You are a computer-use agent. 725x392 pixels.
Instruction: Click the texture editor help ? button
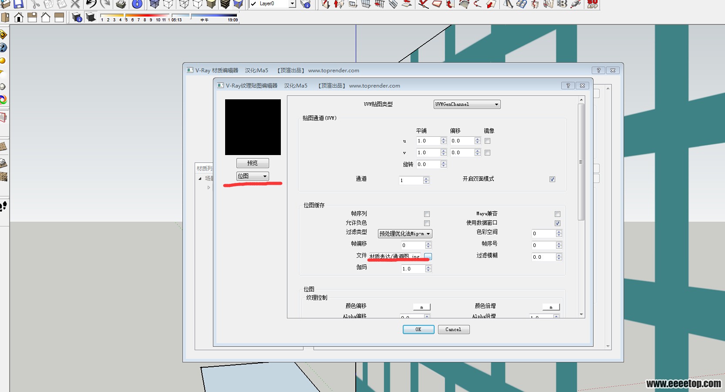coord(568,86)
